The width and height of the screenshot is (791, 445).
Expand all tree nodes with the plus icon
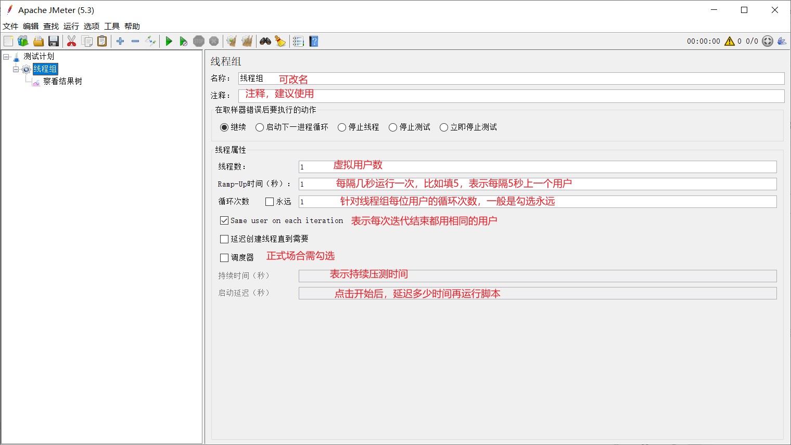[120, 41]
